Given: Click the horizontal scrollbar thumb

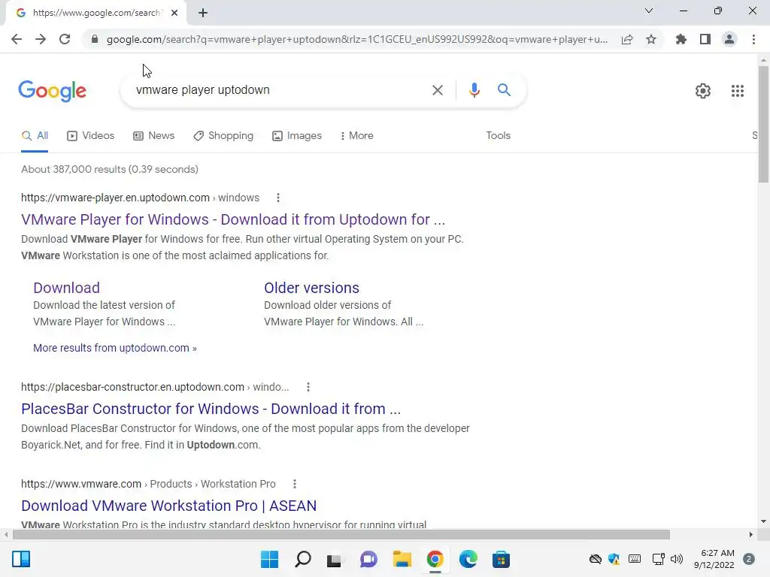Looking at the screenshot, I should 341,534.
